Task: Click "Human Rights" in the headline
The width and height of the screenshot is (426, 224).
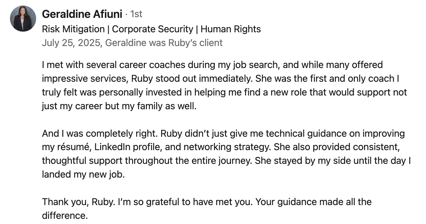Action: coord(231,29)
